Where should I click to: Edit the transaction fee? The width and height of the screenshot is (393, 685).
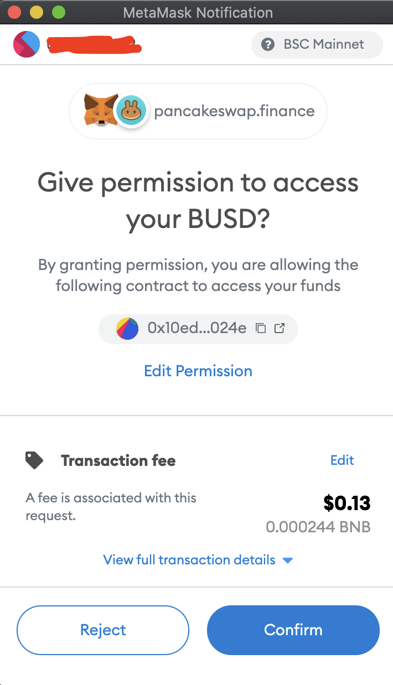pyautogui.click(x=342, y=460)
